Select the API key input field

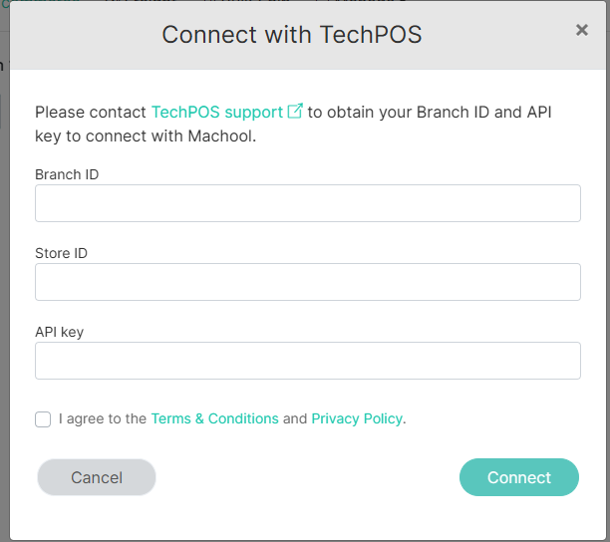point(307,361)
